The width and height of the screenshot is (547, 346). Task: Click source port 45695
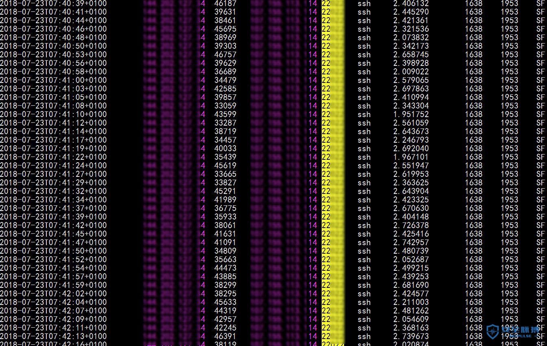coord(225,29)
